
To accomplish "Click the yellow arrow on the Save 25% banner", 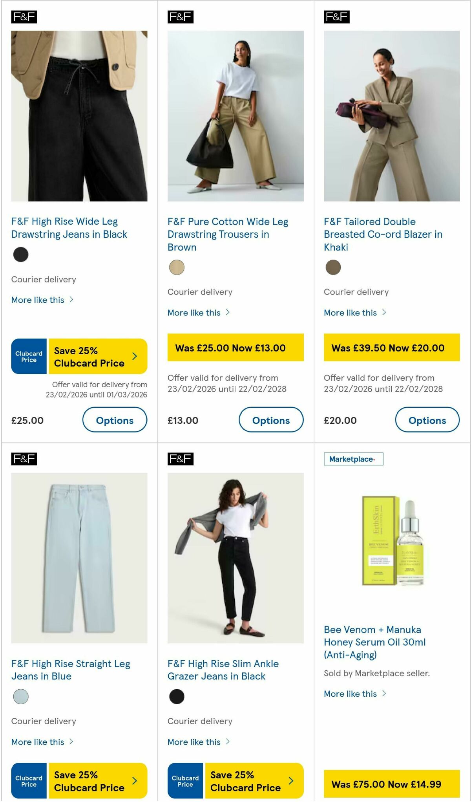I will [x=134, y=356].
